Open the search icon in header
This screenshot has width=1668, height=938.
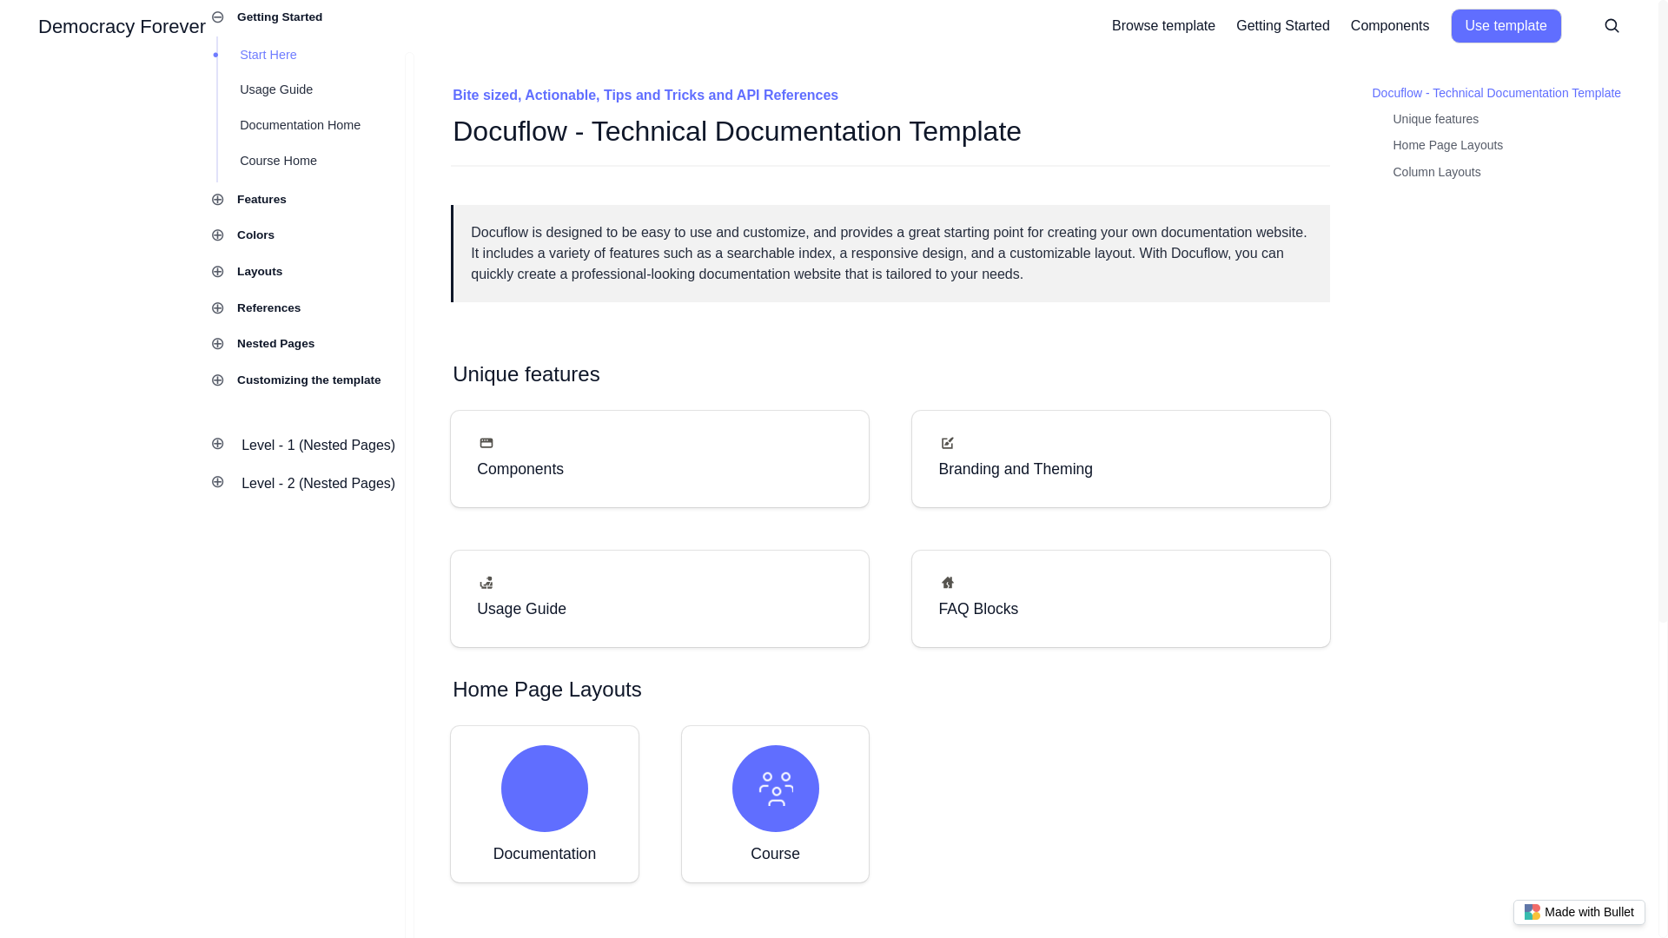click(x=1612, y=26)
